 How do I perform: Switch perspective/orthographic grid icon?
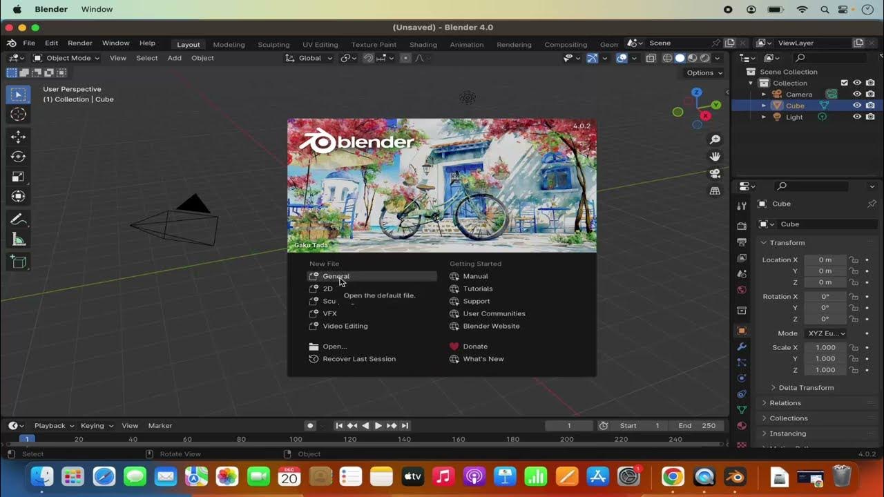pos(715,191)
